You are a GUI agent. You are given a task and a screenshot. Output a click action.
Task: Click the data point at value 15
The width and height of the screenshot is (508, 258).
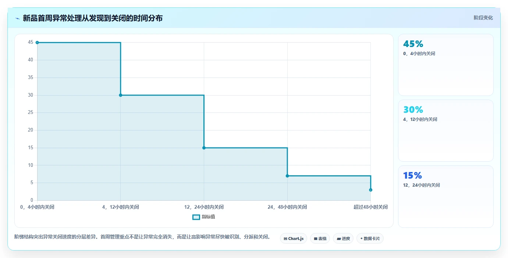click(x=204, y=148)
